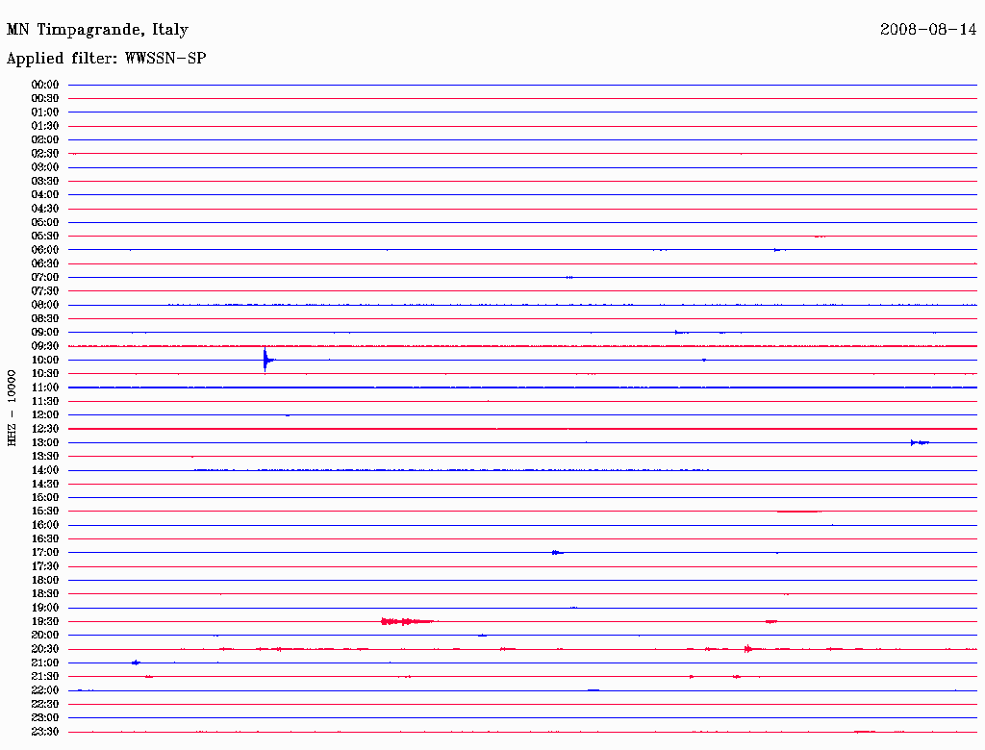
Task: Click the HHZ - 10000 axis label
Action: click(x=12, y=408)
